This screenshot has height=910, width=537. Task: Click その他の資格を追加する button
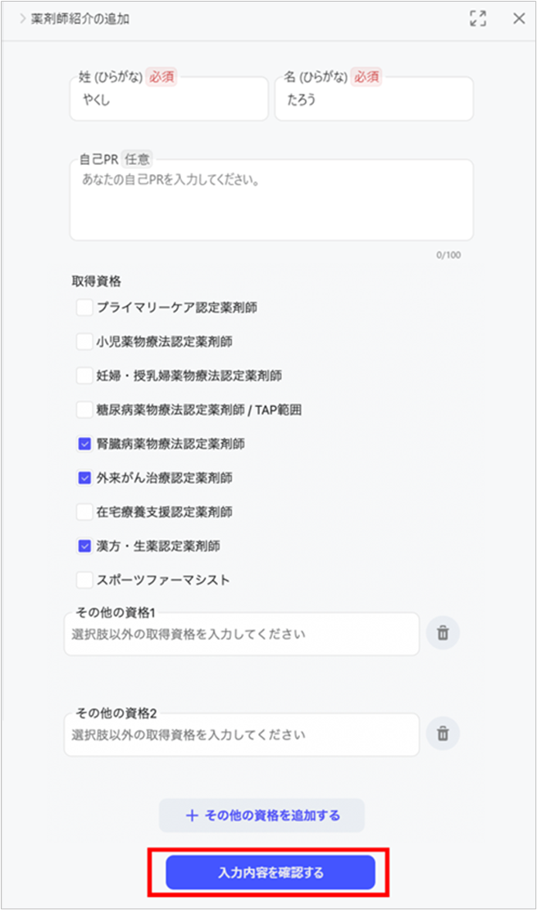click(x=262, y=816)
